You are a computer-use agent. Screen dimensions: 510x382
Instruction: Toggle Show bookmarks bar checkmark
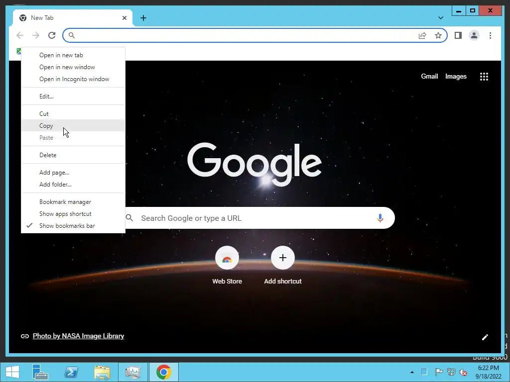[x=73, y=226]
